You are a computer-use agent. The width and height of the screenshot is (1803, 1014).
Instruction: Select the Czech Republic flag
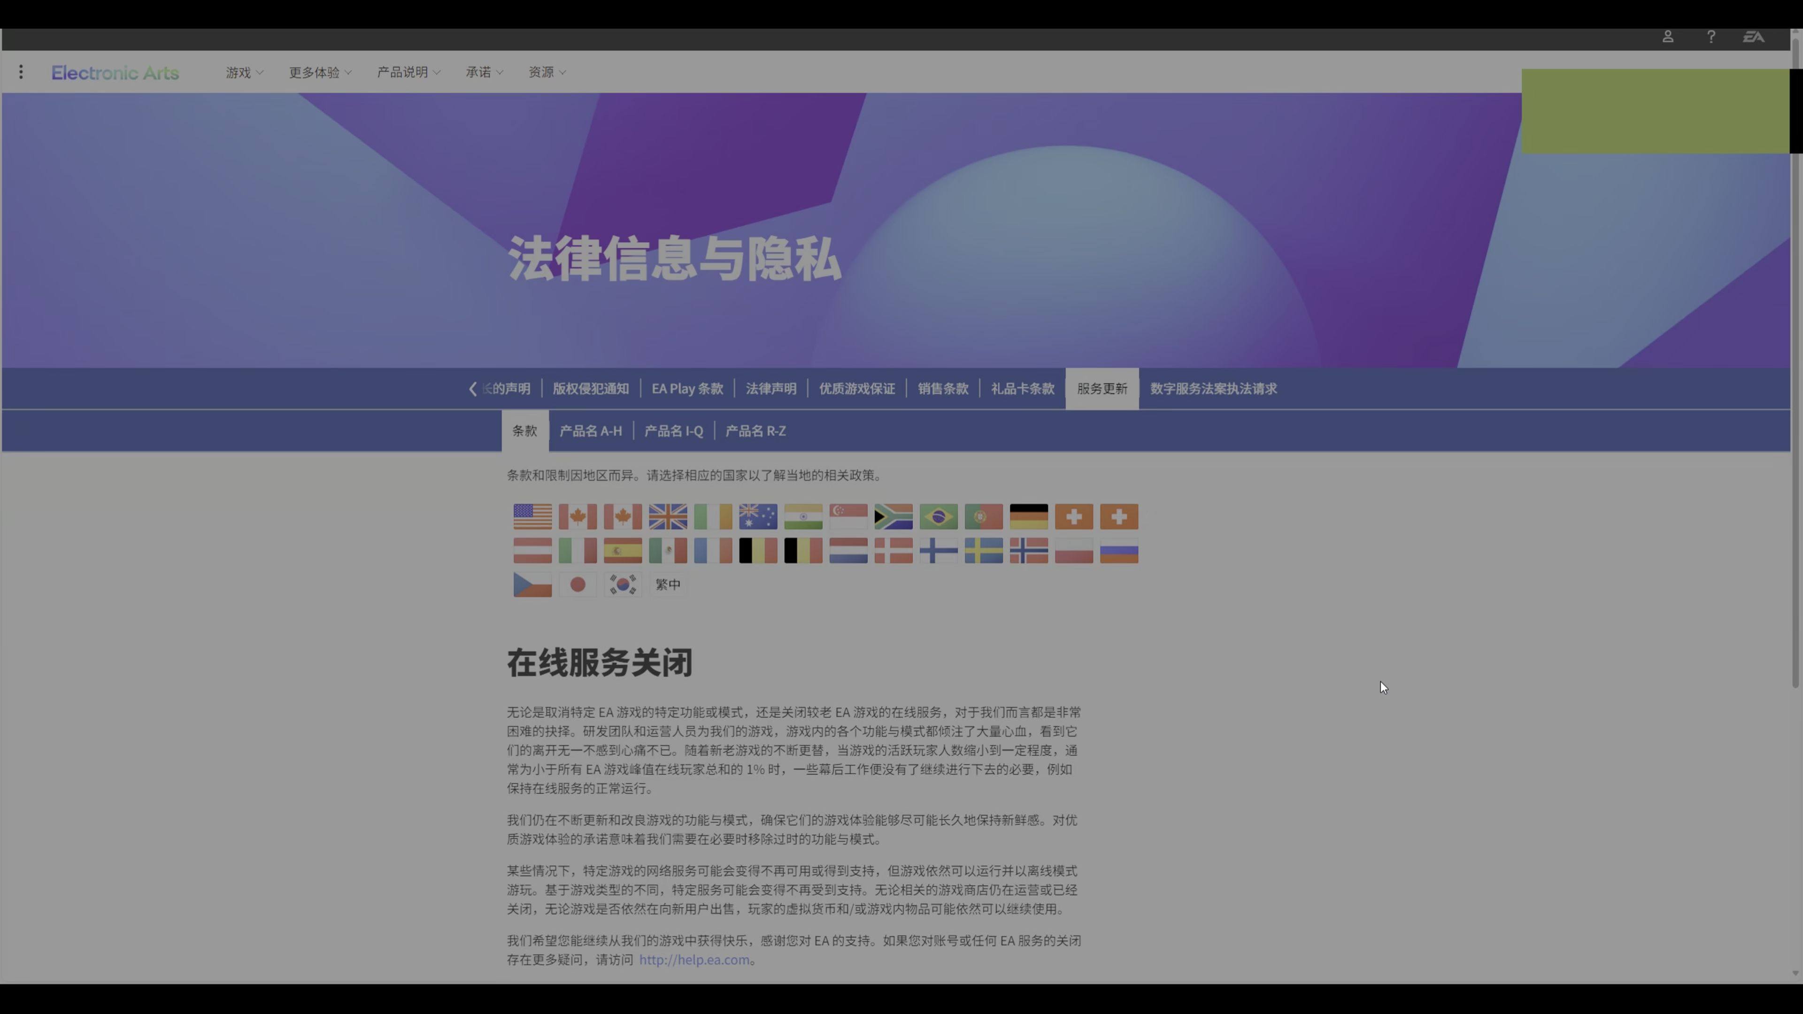coord(532,584)
